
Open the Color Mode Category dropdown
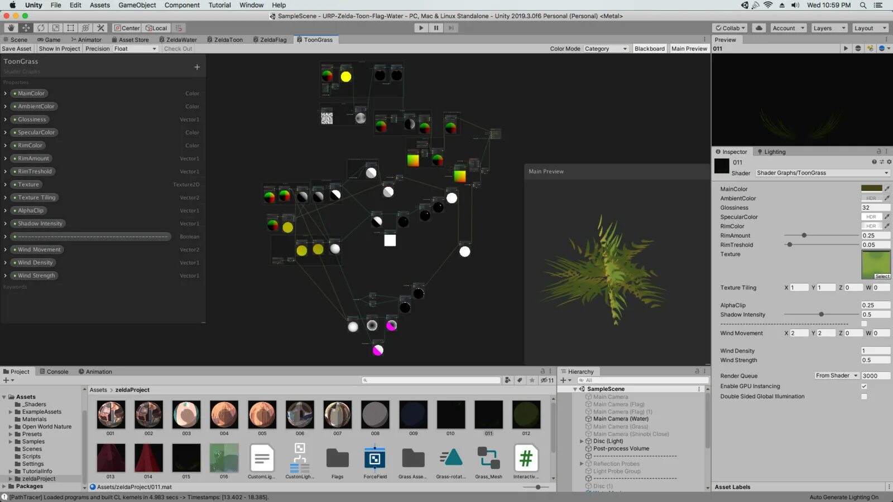point(606,49)
